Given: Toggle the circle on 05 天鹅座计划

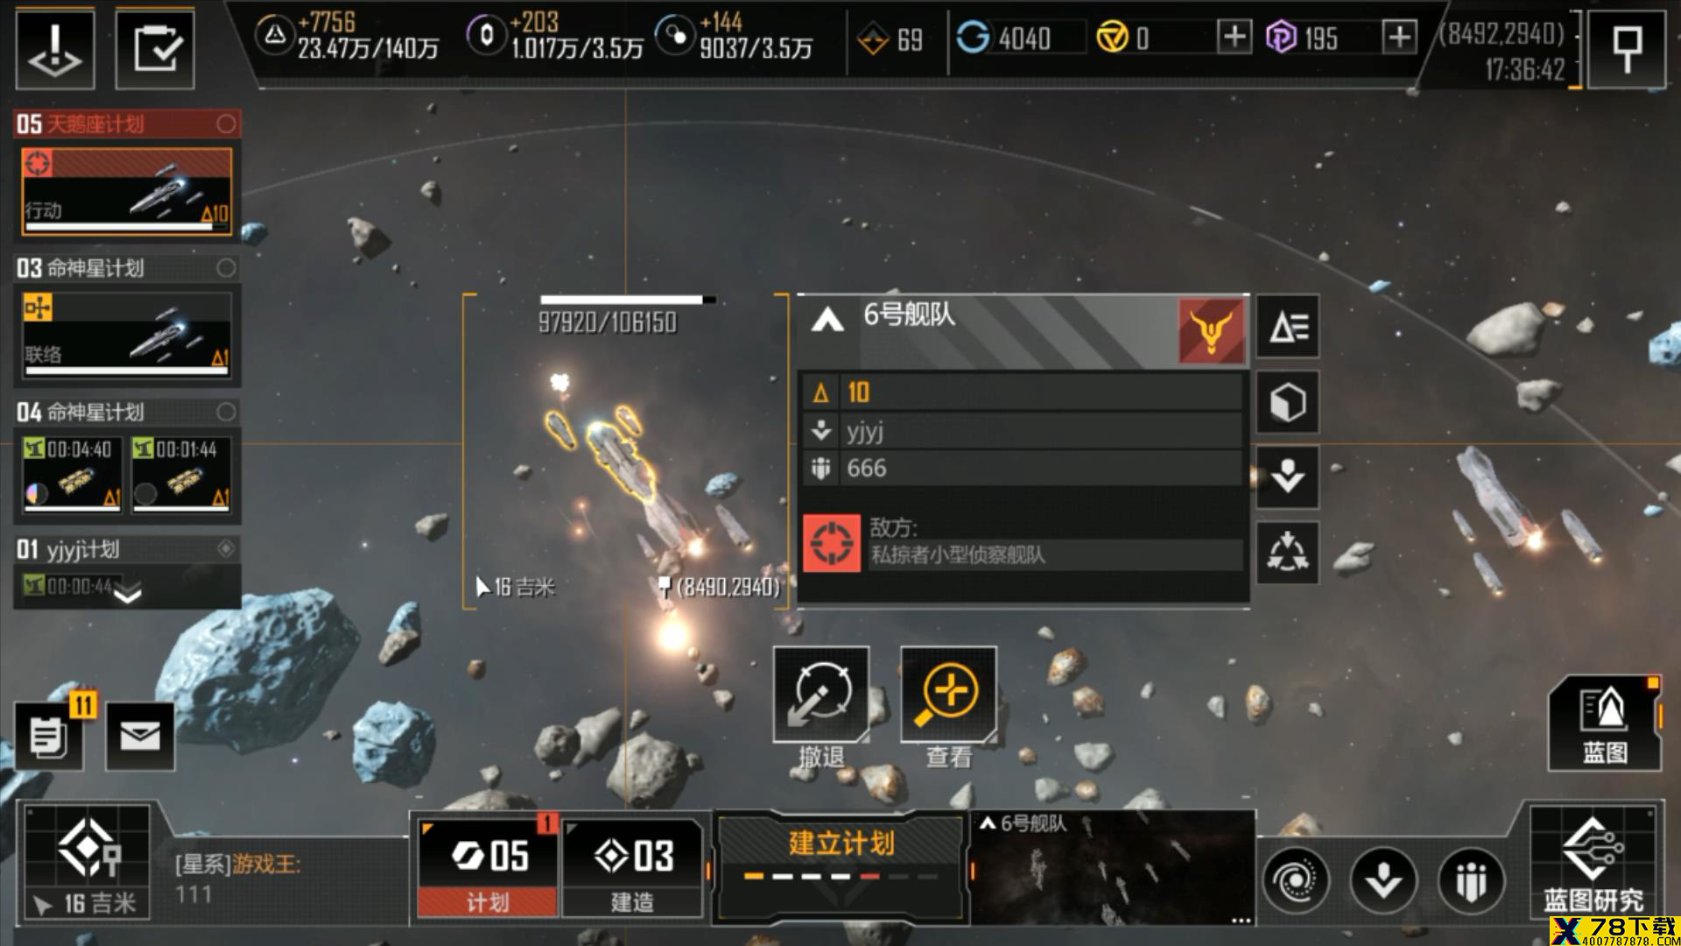Looking at the screenshot, I should pyautogui.click(x=226, y=124).
